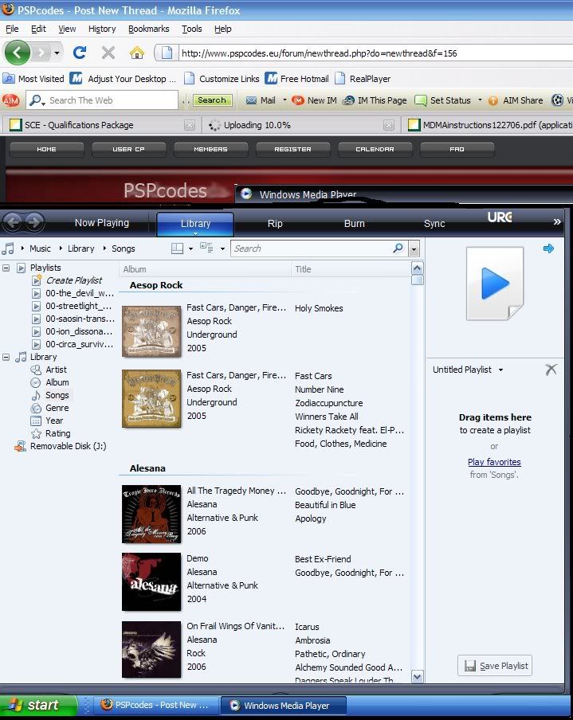Image resolution: width=573 pixels, height=720 pixels.
Task: Collapse the Playlists tree node
Action: pyautogui.click(x=6, y=268)
